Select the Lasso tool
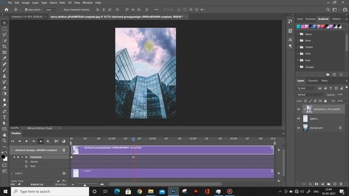The height and width of the screenshot is (196, 349). point(4,35)
